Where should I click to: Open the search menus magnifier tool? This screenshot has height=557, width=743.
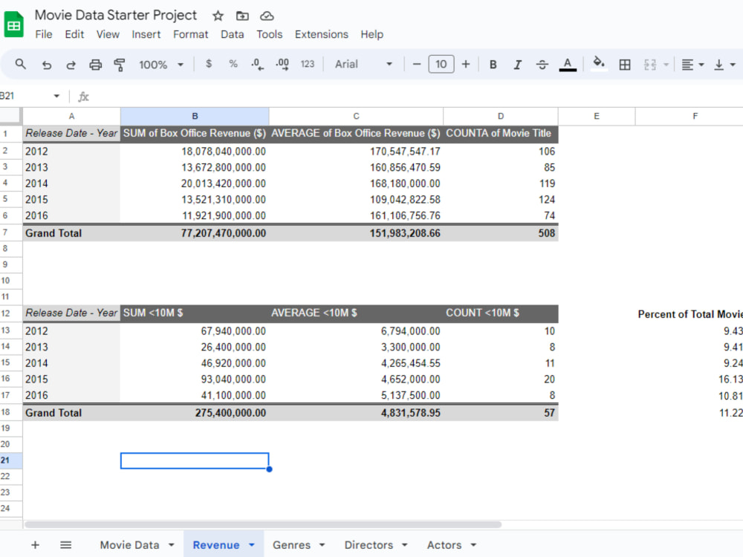pos(20,64)
